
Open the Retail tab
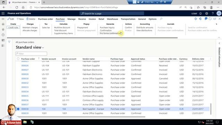click(x=101, y=19)
